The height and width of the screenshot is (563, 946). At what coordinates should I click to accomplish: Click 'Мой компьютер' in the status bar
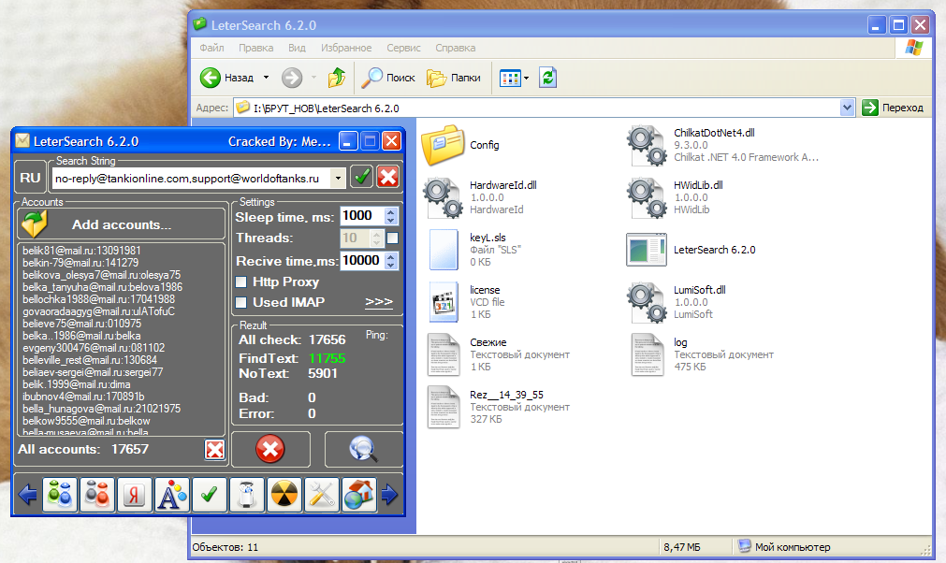tap(793, 547)
